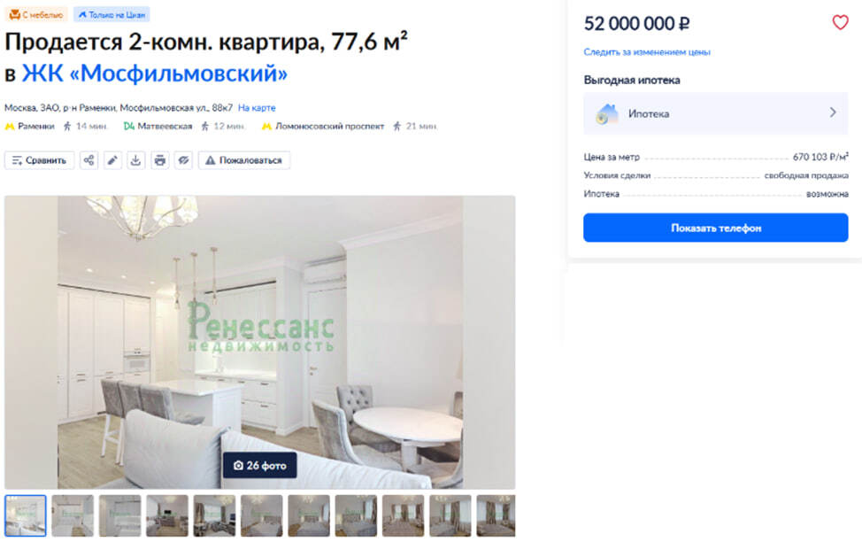Open Следить за изменением цены link
The image size is (862, 542).
click(x=646, y=52)
